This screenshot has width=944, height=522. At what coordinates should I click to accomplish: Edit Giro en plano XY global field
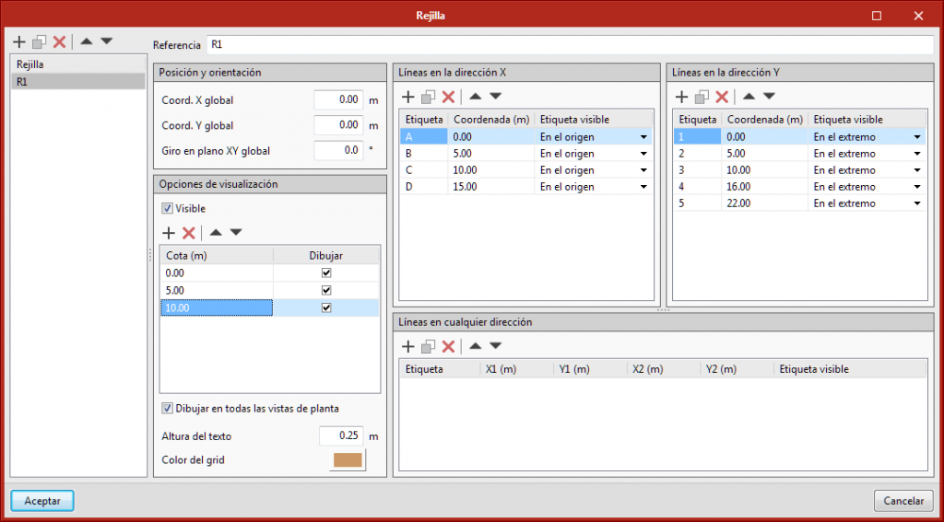[338, 151]
